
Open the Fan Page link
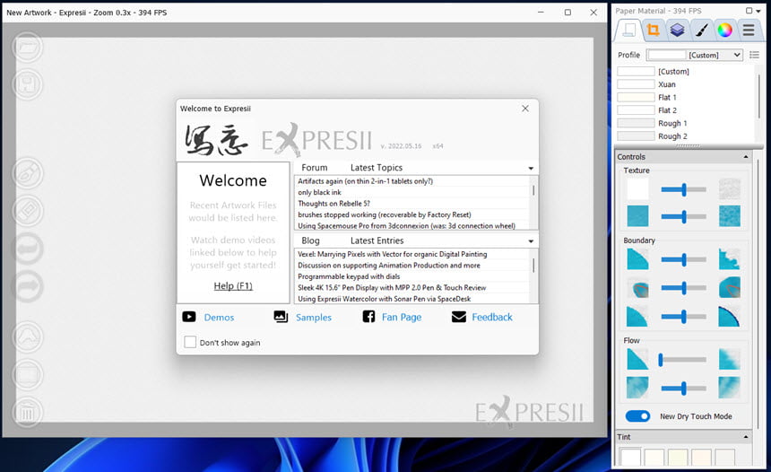point(402,318)
